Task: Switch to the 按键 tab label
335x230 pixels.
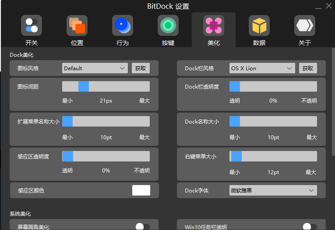Action: point(168,43)
